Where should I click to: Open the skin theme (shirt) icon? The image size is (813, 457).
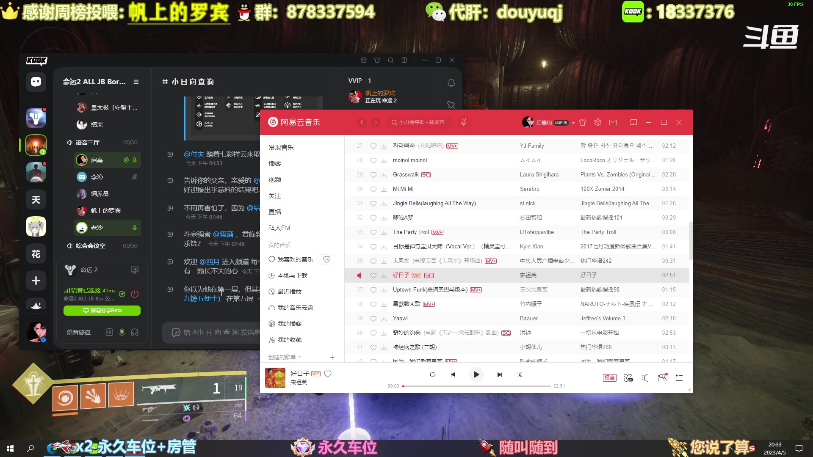click(583, 122)
